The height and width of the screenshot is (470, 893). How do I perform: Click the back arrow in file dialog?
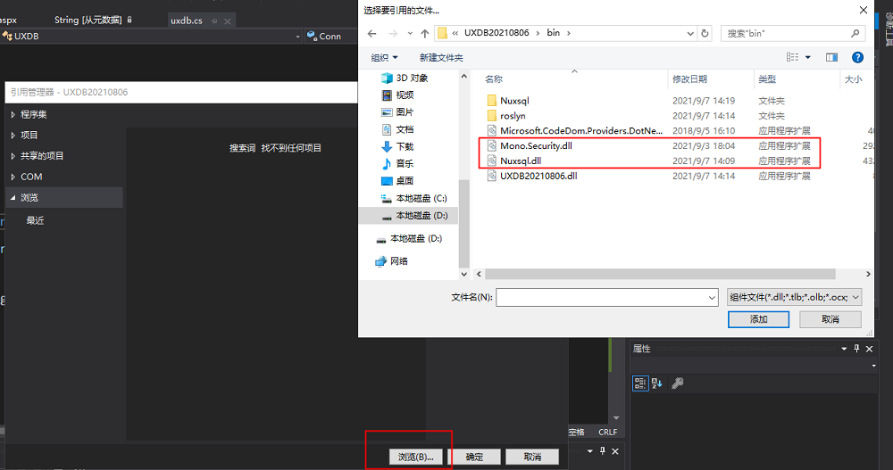(372, 33)
